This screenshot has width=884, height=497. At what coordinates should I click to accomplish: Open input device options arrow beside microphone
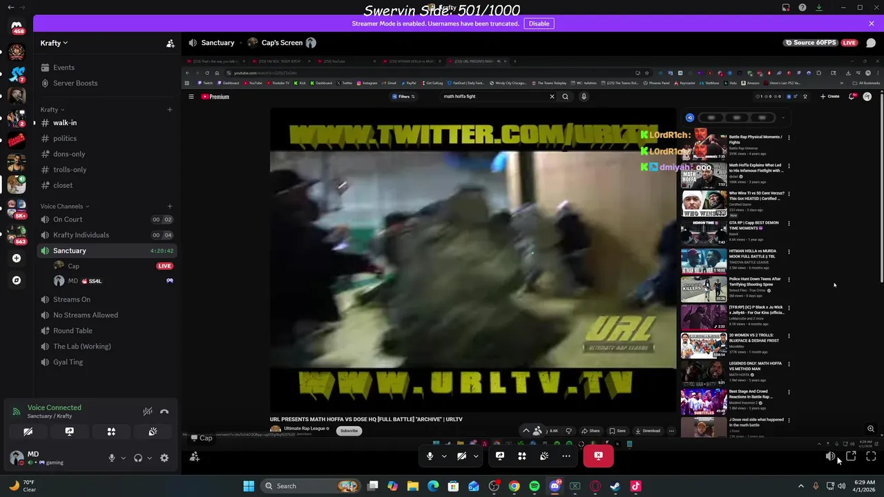pyautogui.click(x=124, y=458)
